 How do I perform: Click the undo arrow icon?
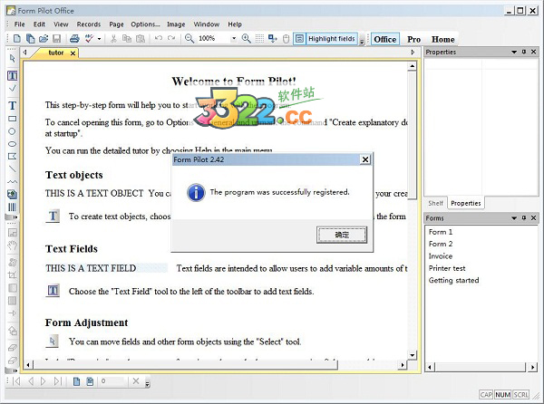pyautogui.click(x=159, y=38)
